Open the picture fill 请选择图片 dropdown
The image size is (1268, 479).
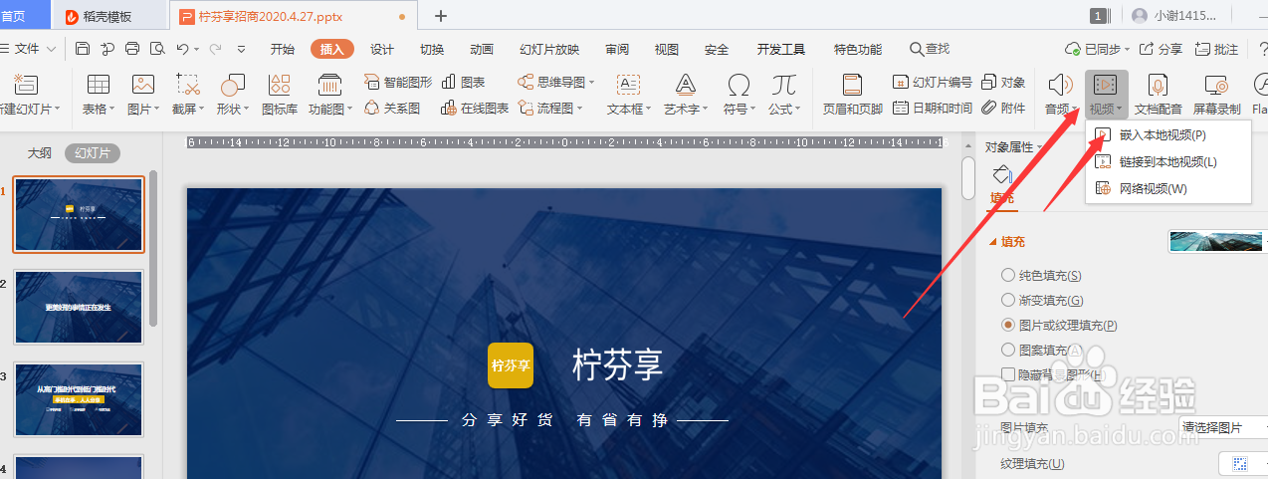(x=1222, y=427)
